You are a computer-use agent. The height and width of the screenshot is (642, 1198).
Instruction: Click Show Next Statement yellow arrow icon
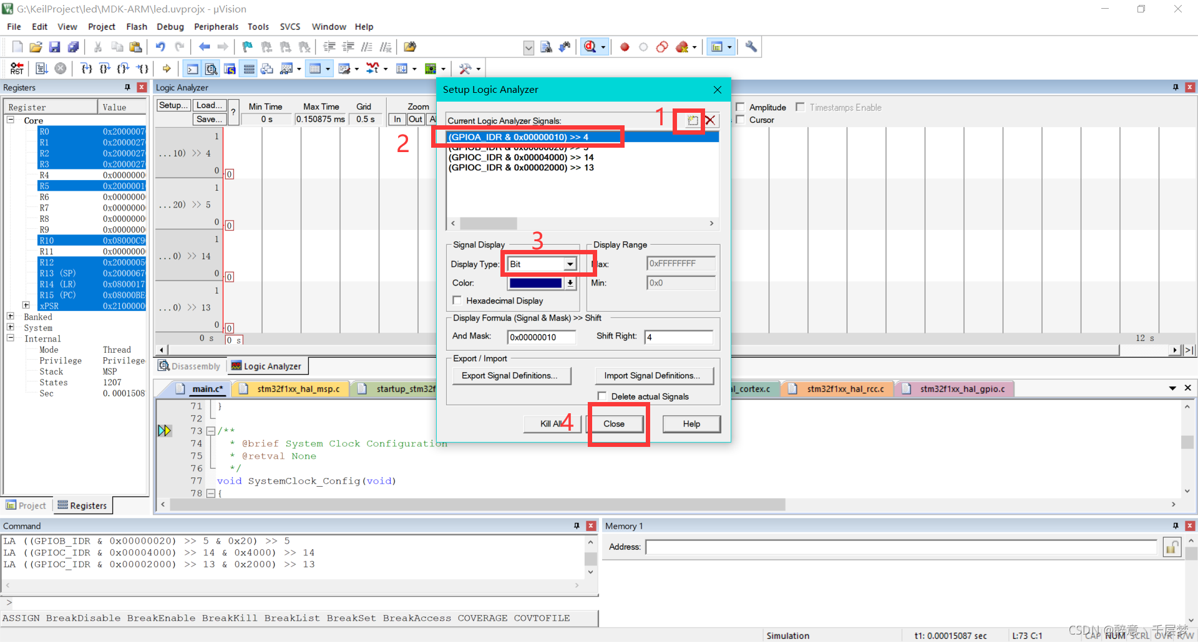pos(167,69)
